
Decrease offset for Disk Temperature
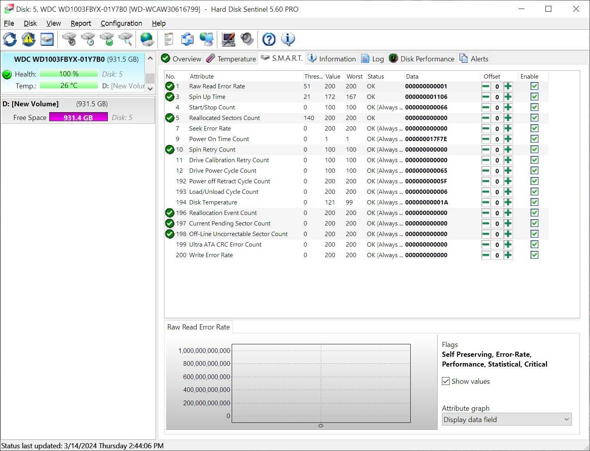pyautogui.click(x=486, y=202)
